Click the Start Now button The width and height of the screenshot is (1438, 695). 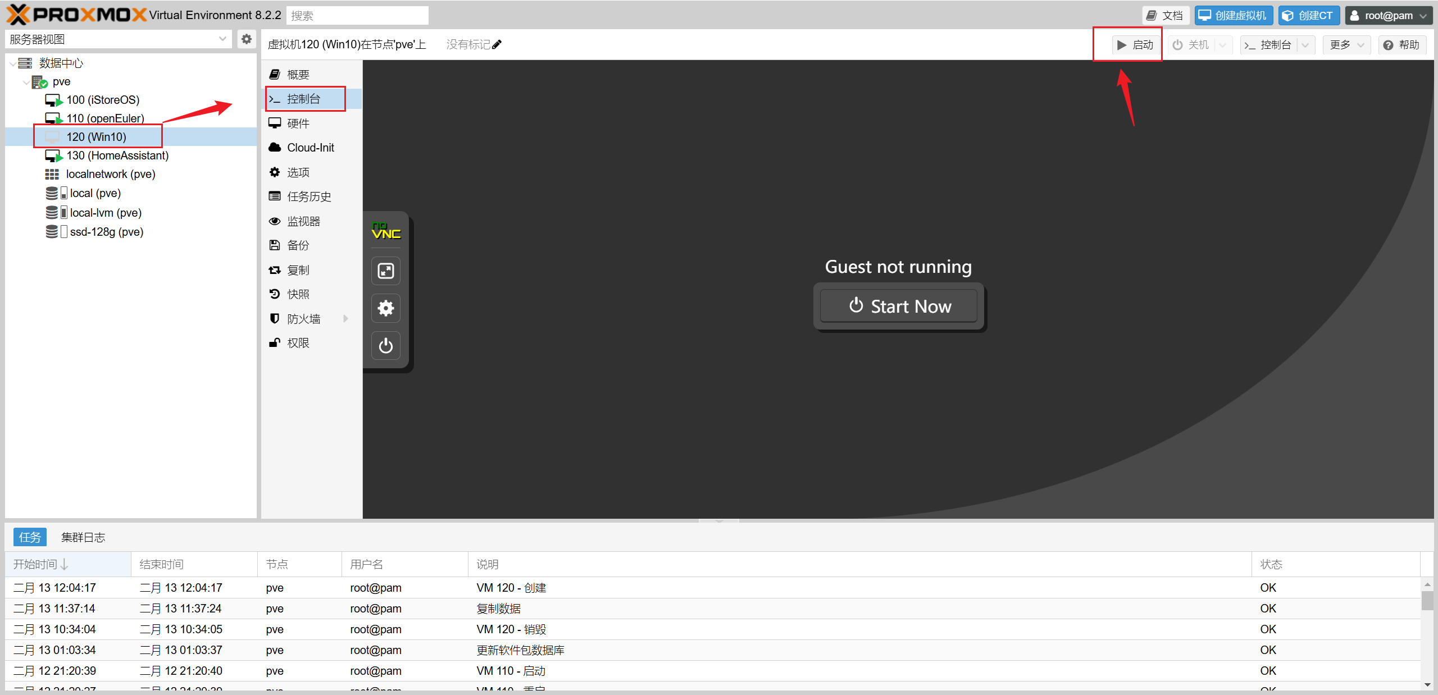(x=898, y=306)
